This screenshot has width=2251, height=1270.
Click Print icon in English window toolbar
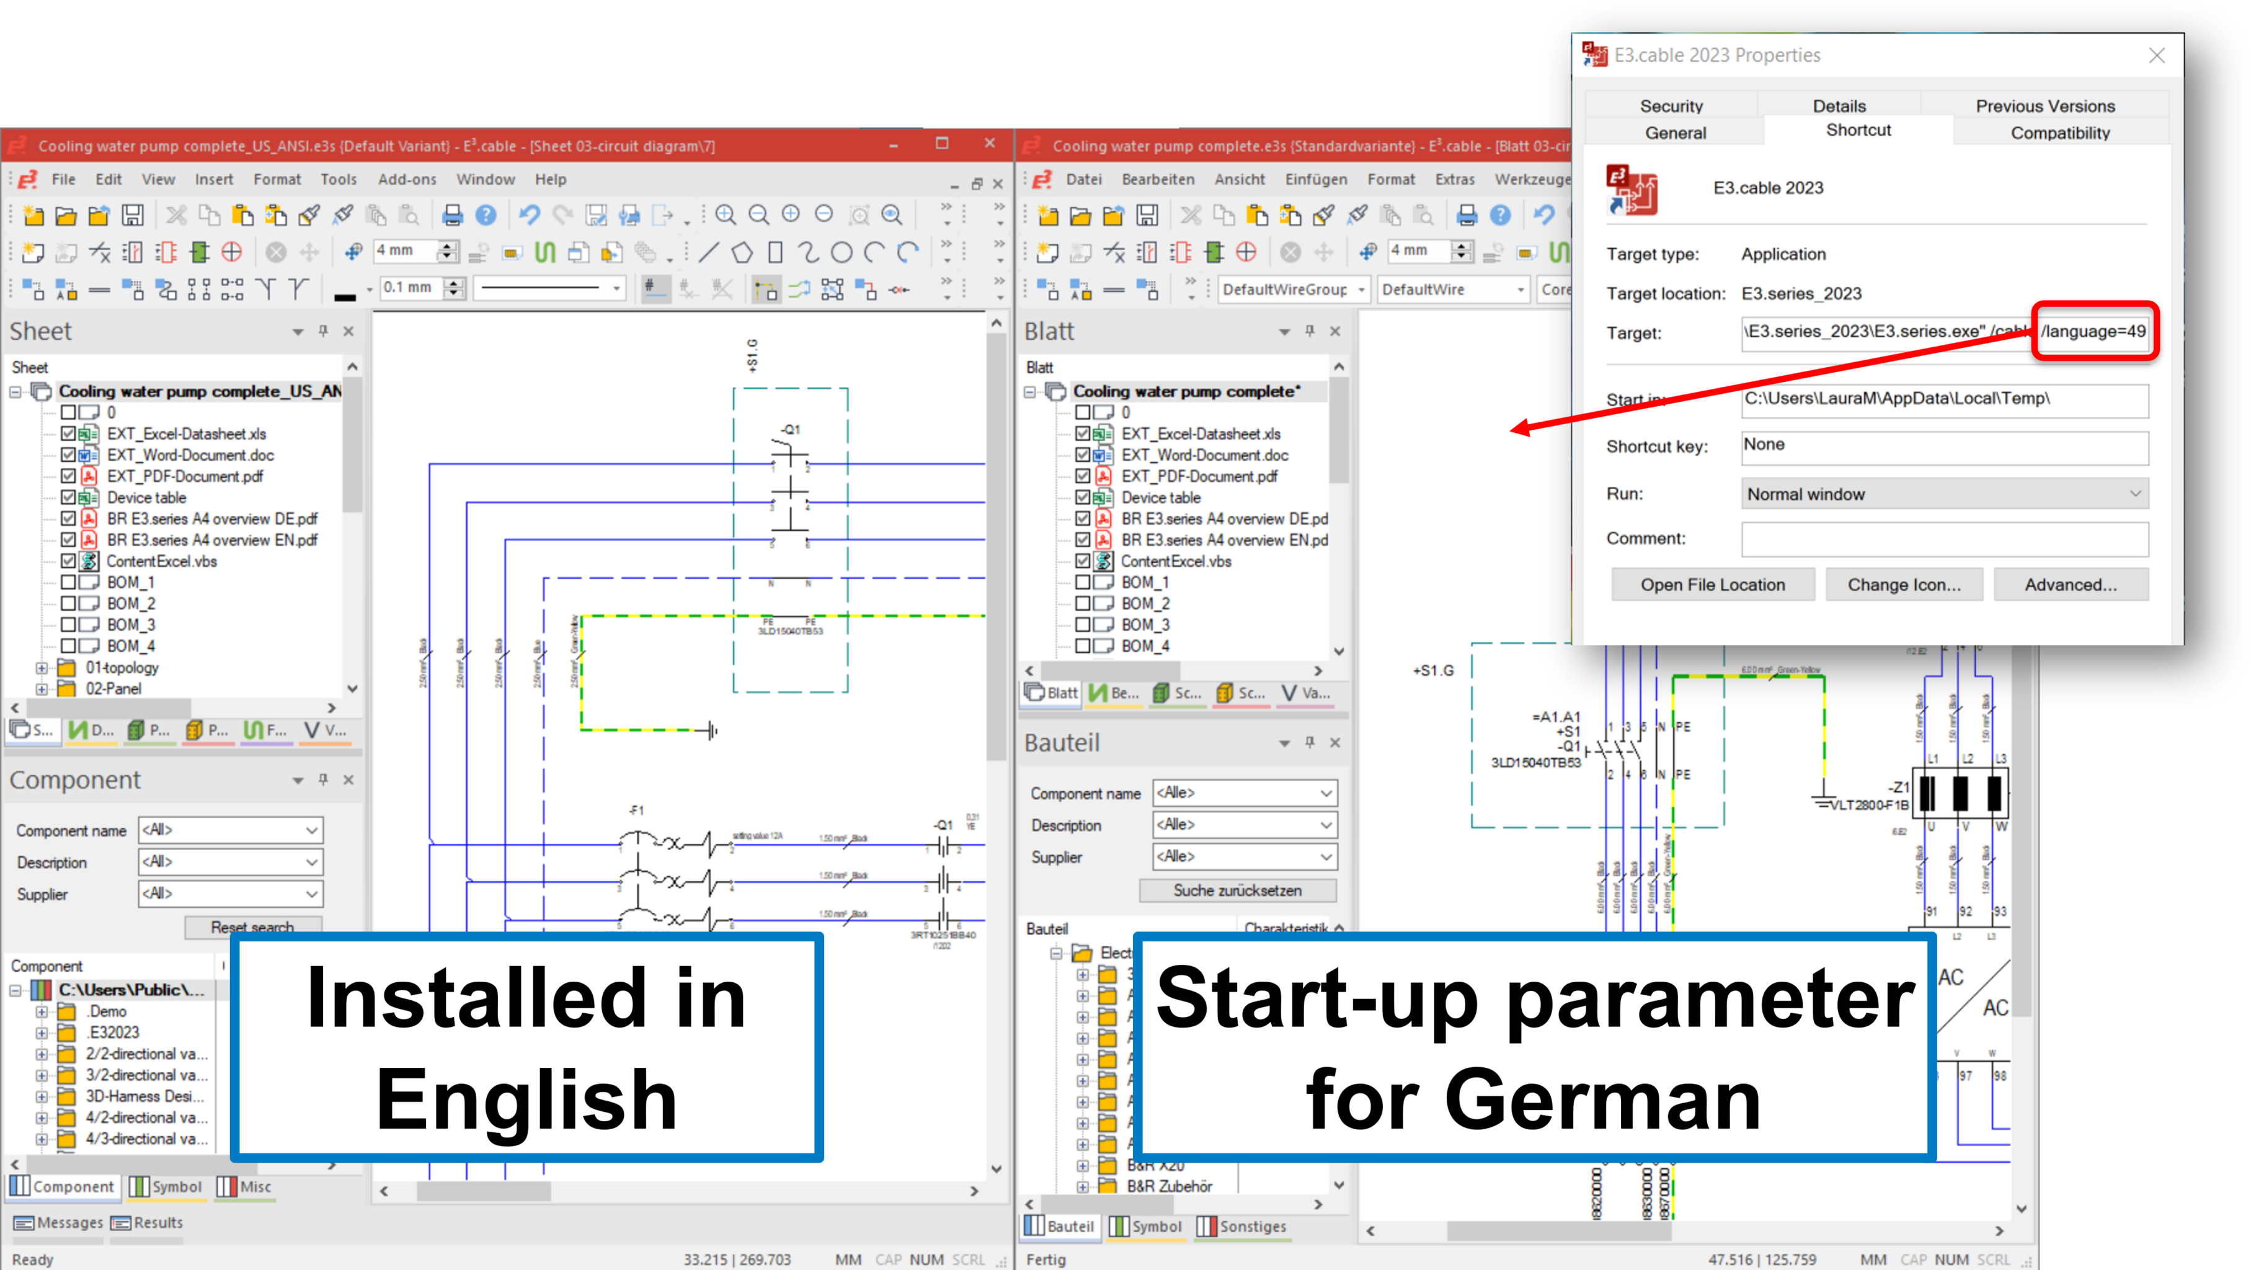pyautogui.click(x=452, y=215)
